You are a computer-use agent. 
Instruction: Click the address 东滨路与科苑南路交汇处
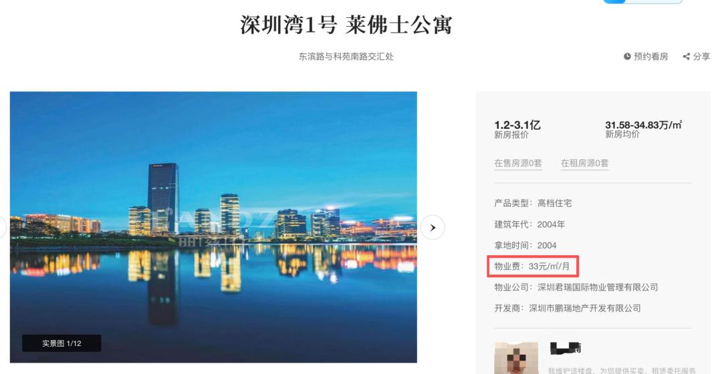346,57
